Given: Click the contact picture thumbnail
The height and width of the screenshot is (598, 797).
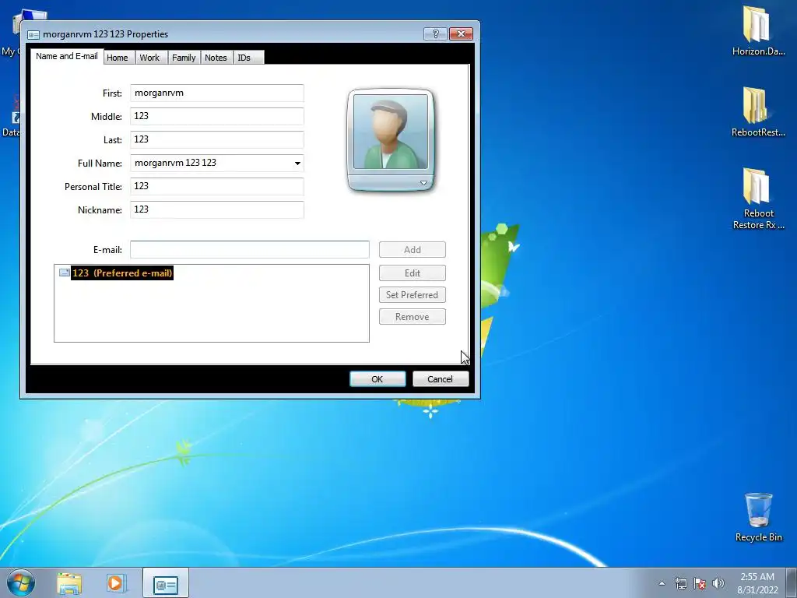Looking at the screenshot, I should click(391, 132).
